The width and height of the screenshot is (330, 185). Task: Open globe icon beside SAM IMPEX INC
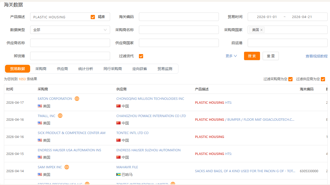coord(67,167)
